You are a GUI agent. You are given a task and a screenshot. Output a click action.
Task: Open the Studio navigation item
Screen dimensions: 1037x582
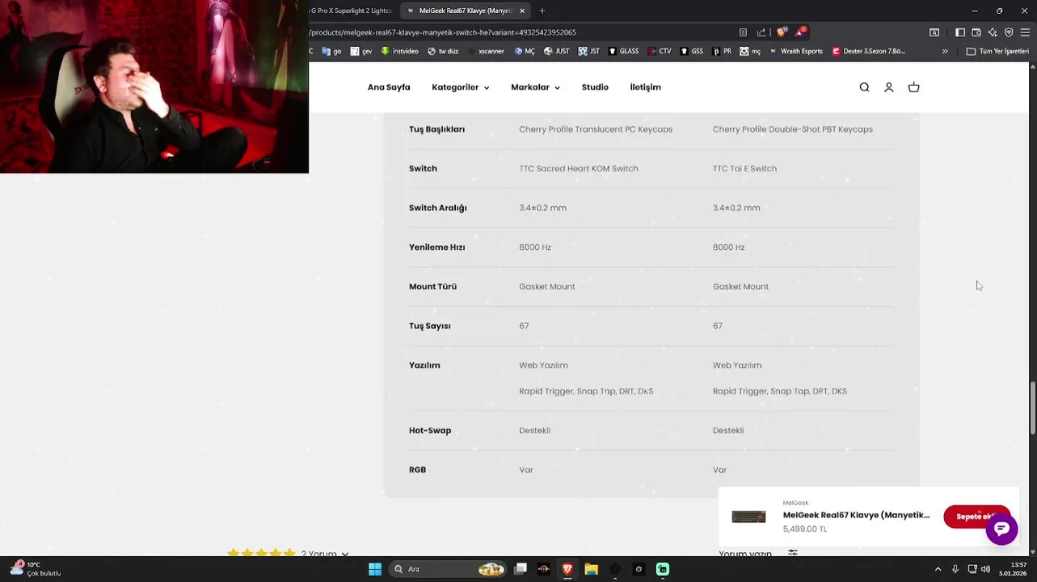click(x=595, y=87)
